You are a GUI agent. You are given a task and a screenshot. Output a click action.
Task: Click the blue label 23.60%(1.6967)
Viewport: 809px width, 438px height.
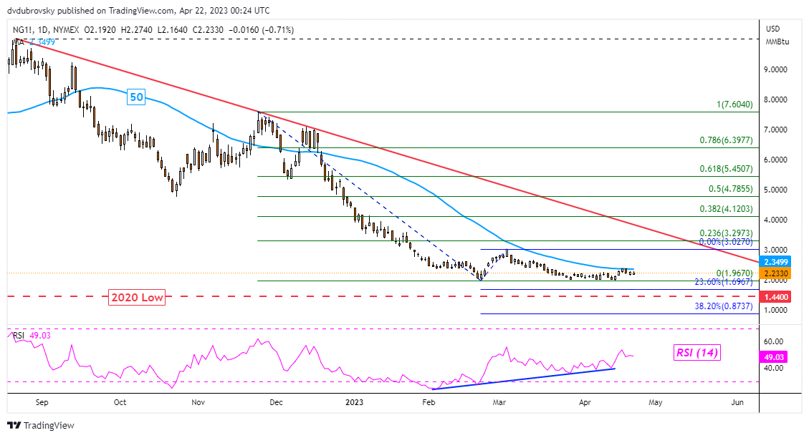click(724, 282)
